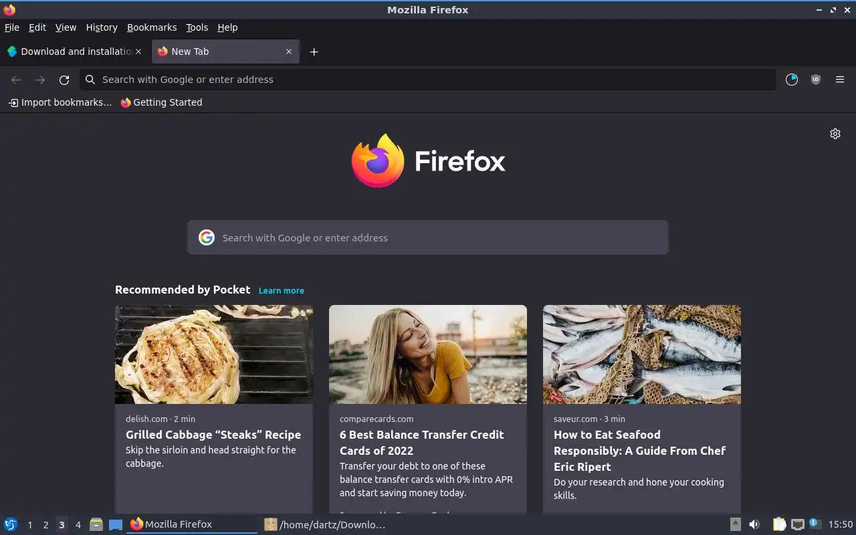
Task: Click the Google logo in the search box
Action: pos(207,237)
